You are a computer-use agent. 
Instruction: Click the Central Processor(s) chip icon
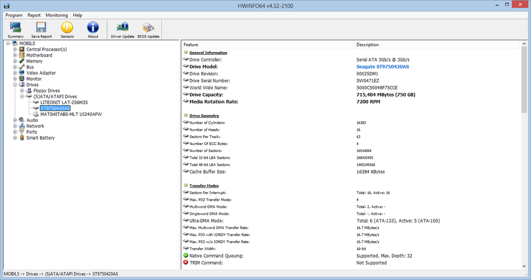pos(22,49)
